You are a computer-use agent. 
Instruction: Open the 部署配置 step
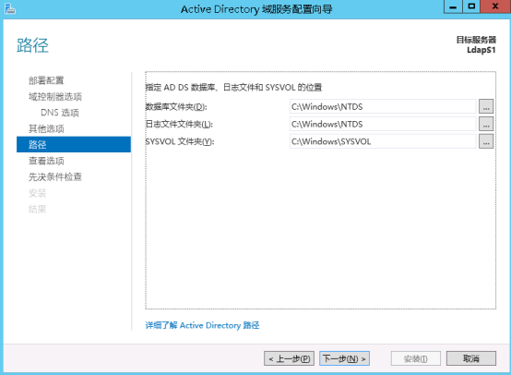pos(46,80)
